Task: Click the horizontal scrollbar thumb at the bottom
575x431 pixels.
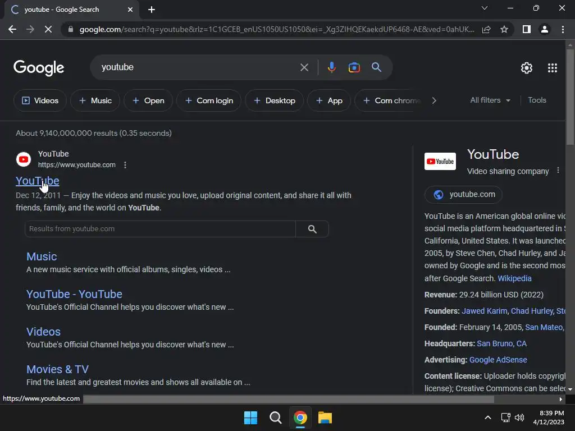Action: 288,399
